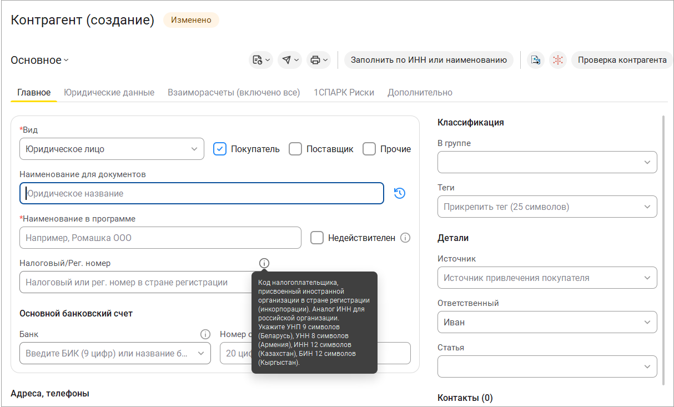
Task: Open the create-based-on document icon menu
Action: (x=261, y=60)
